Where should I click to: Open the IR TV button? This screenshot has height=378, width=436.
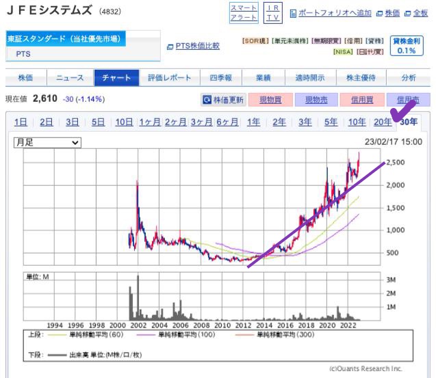(273, 13)
